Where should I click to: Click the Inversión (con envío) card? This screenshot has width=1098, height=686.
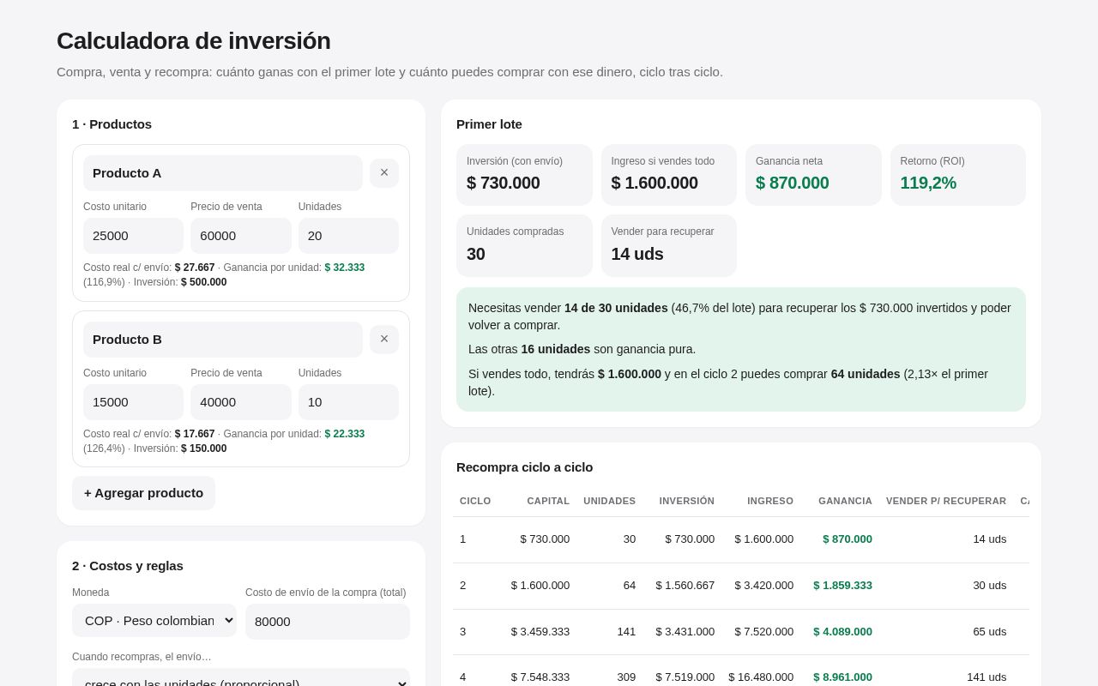524,175
